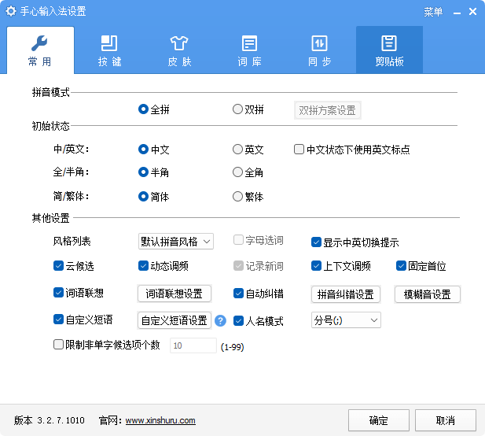Select the 半角 radio option

143,172
